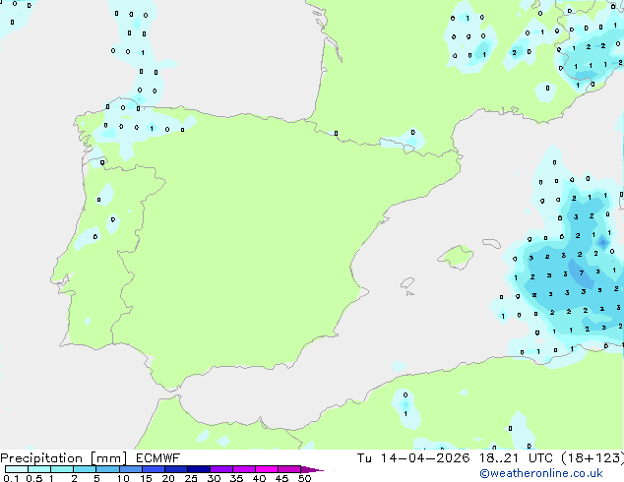Click the '7' precipitation value on map
The height and width of the screenshot is (482, 624).
pyautogui.click(x=582, y=272)
